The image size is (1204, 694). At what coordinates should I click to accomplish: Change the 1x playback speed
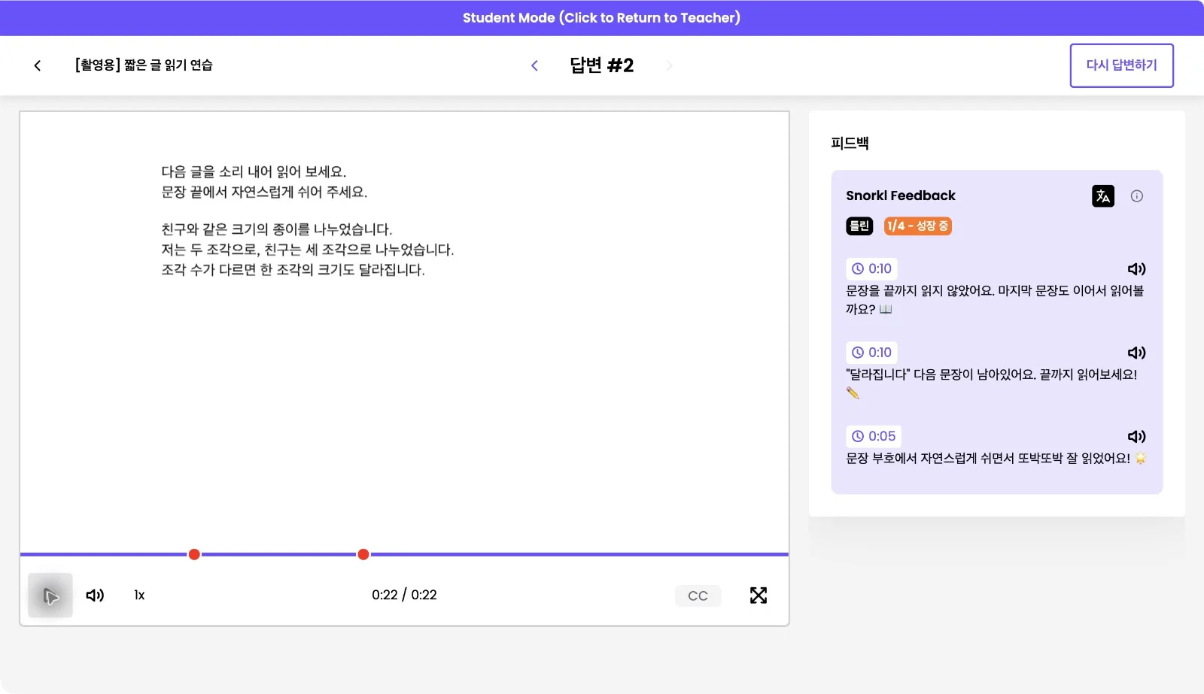point(139,596)
